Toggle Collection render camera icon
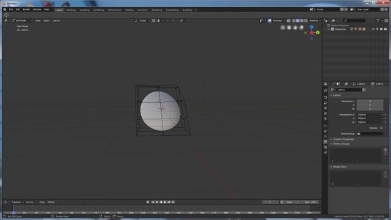Viewport: 391px width, 220px height. [x=386, y=29]
